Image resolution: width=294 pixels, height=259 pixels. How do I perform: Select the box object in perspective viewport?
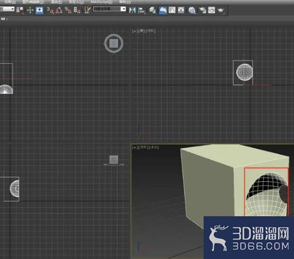pyautogui.click(x=209, y=187)
